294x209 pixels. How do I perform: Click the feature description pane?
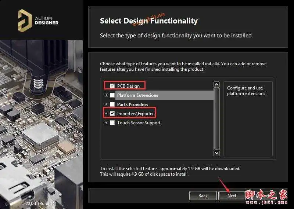248,121
